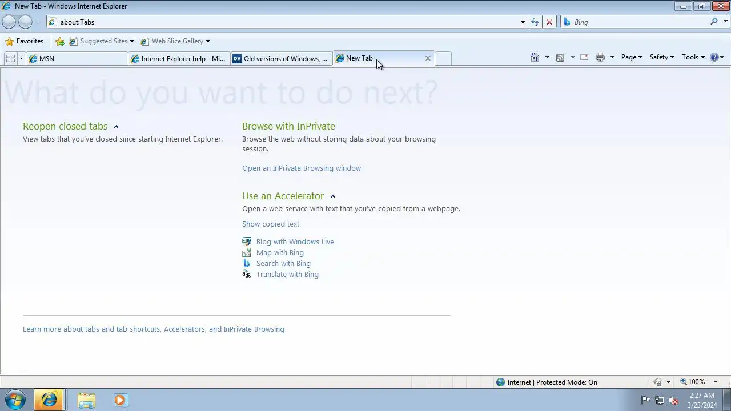Collapse the Use an Accelerator section
731x411 pixels.
[x=332, y=196]
